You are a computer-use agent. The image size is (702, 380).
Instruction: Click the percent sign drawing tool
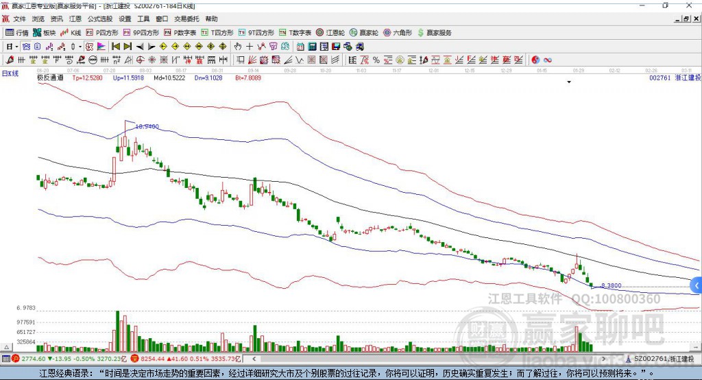tap(376, 60)
